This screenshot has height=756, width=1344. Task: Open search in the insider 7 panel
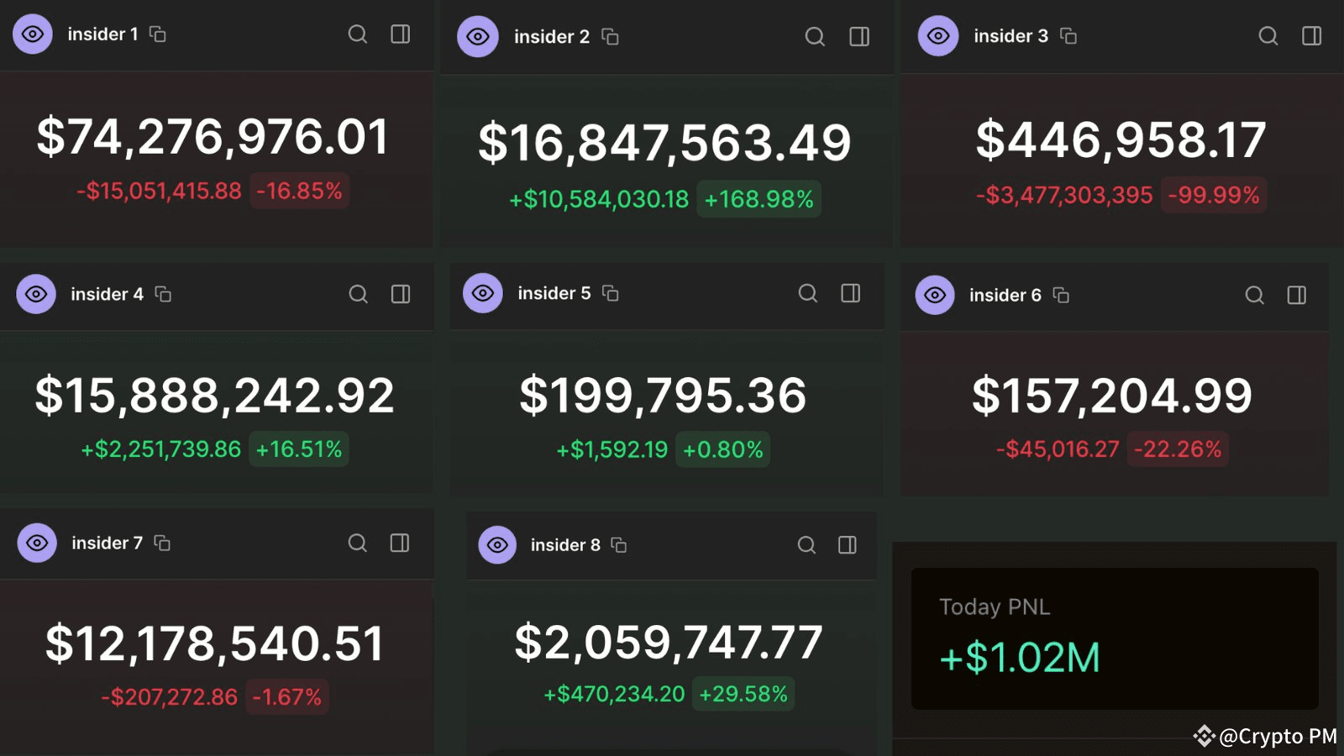tap(358, 543)
